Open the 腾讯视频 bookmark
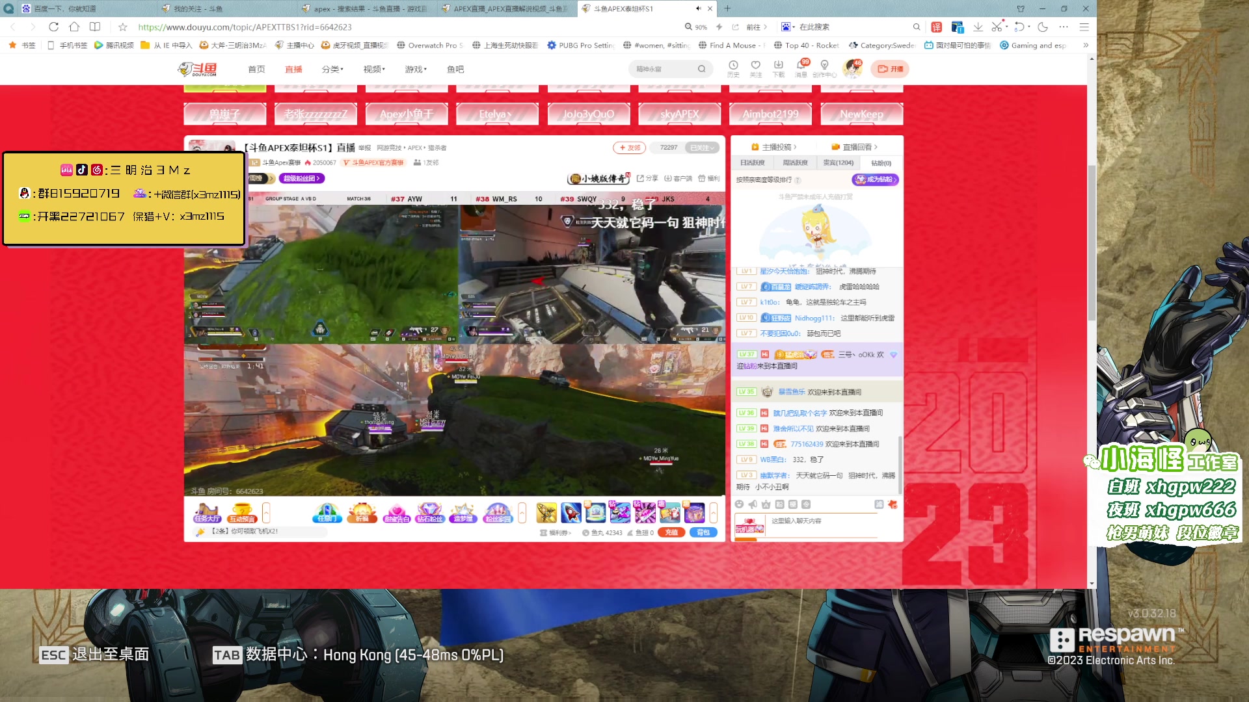The image size is (1249, 702). (x=114, y=45)
